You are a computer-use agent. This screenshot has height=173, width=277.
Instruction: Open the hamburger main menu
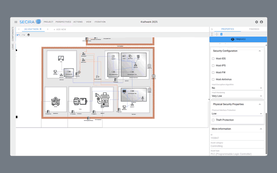click(16, 22)
